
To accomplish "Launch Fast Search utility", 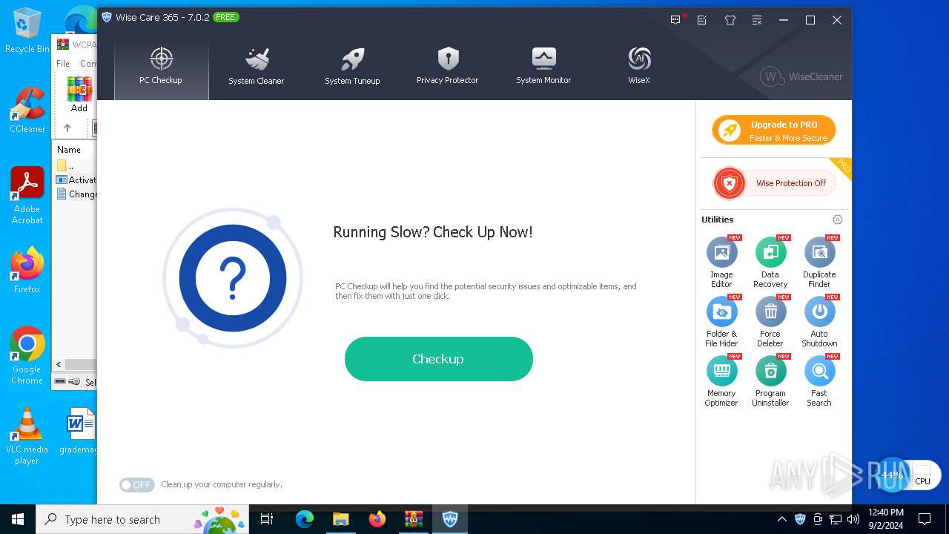I will (819, 381).
